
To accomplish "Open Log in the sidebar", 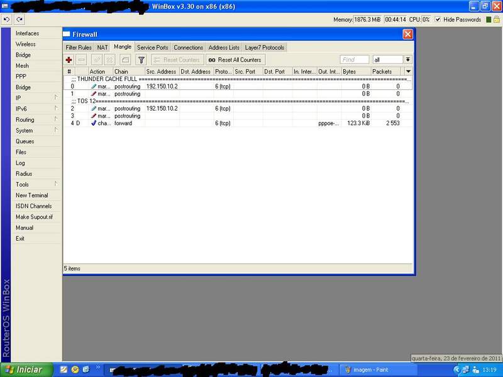I will [36, 163].
